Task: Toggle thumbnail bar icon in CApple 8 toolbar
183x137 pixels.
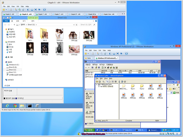Action: [32, 10]
